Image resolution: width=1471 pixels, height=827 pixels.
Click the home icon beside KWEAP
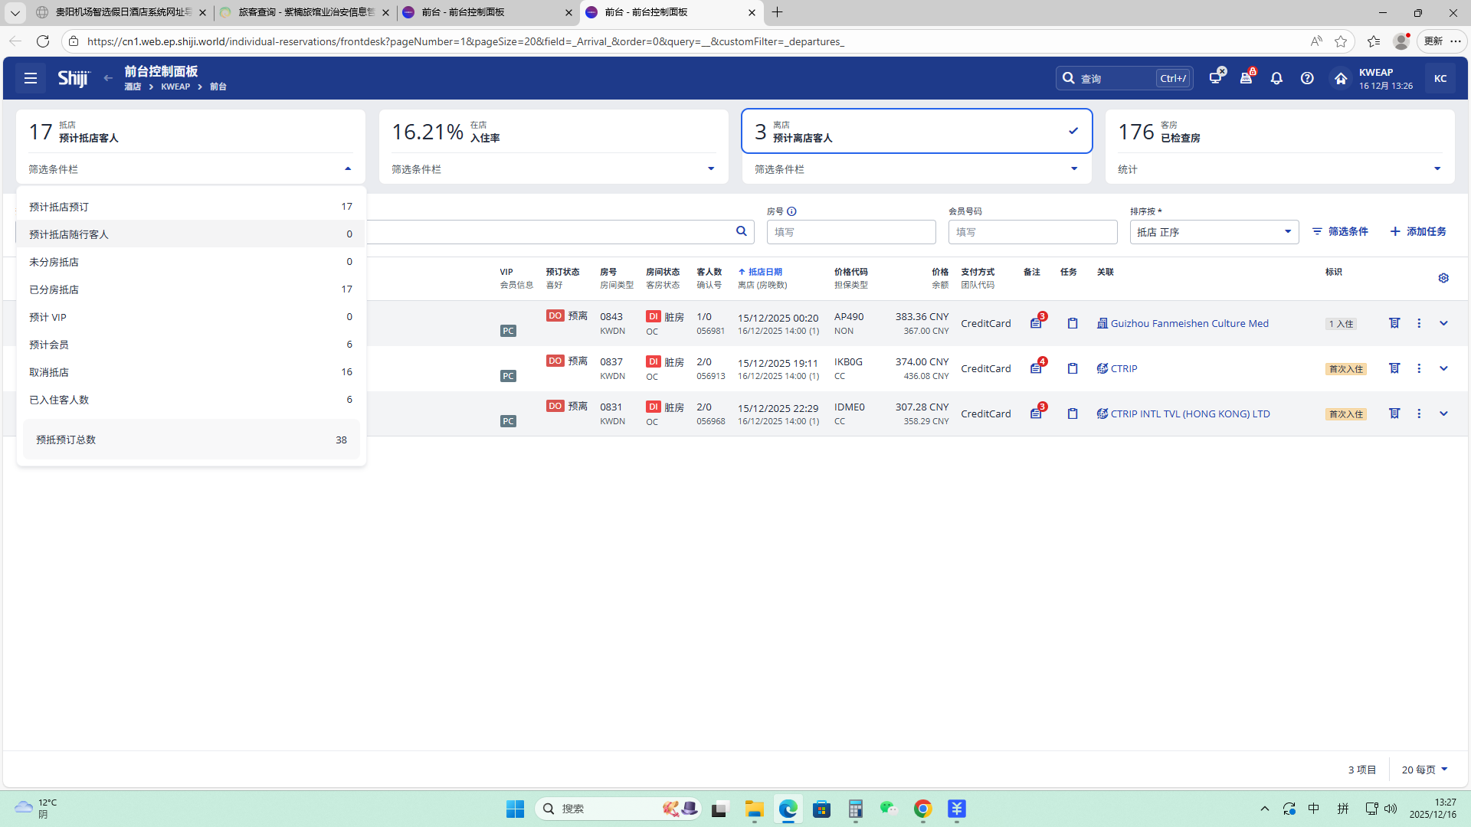(x=1340, y=78)
